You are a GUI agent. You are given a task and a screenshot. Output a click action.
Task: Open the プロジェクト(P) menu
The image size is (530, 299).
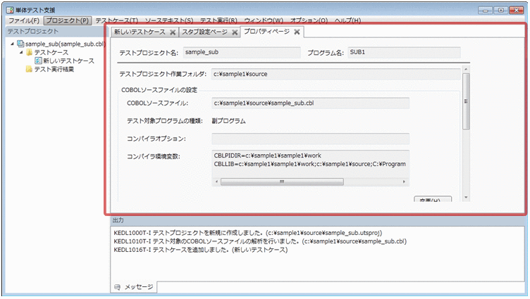pos(67,20)
